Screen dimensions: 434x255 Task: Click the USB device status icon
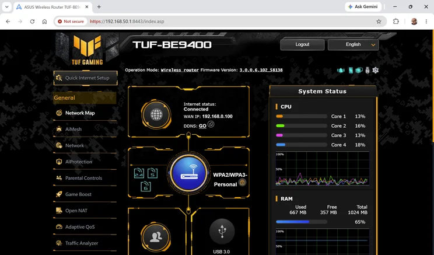pos(367,71)
